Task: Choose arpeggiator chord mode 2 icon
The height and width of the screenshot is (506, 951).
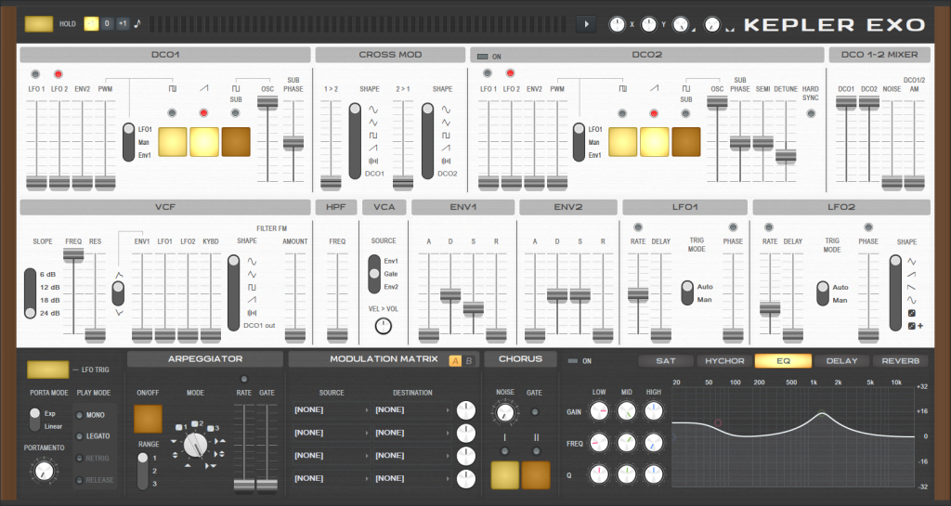Action: [x=196, y=423]
